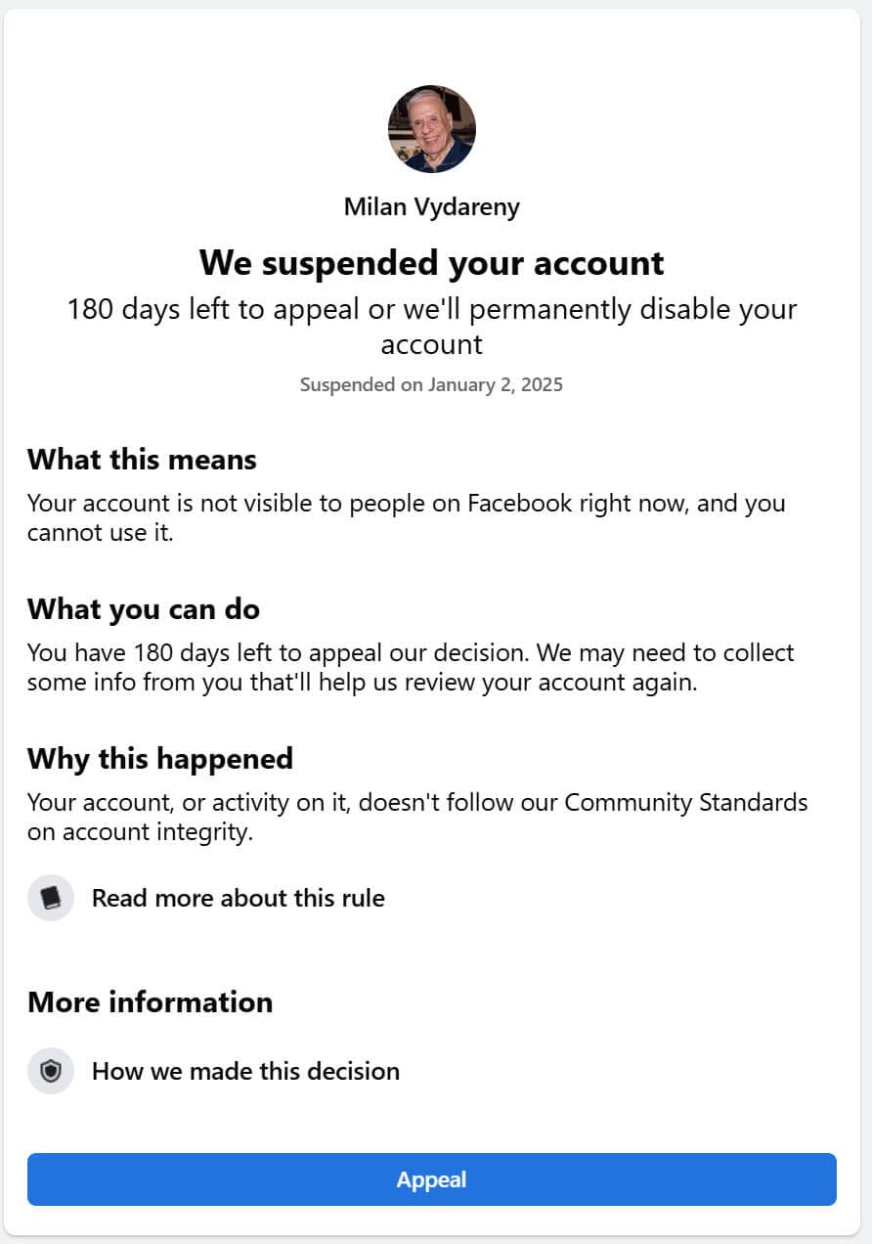
Task: Open the circular profile picture
Action: 432,129
